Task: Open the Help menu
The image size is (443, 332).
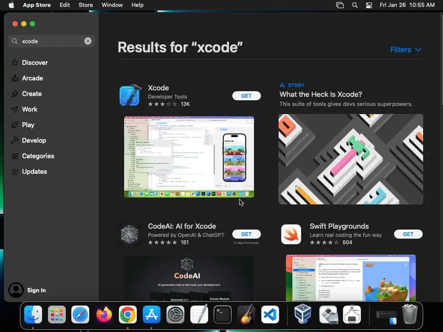Action: 137,5
